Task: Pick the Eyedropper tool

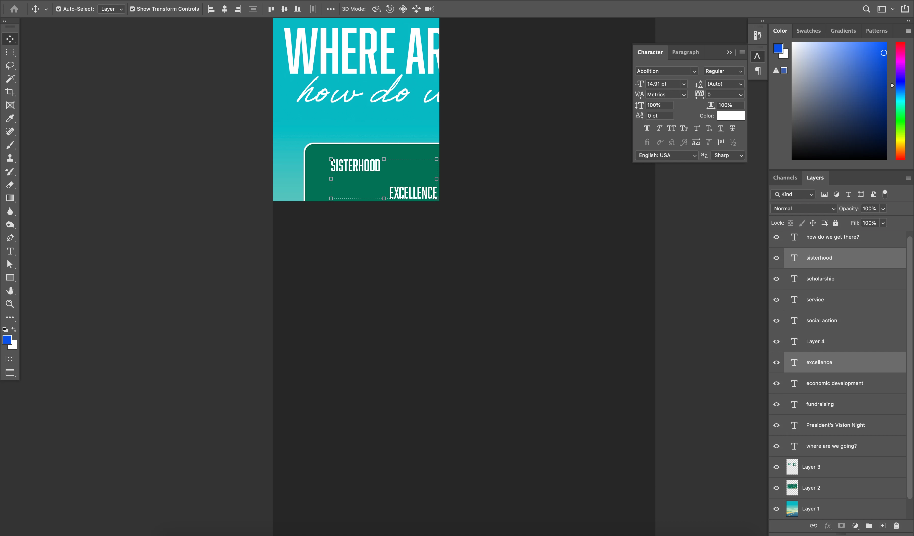Action: click(10, 118)
